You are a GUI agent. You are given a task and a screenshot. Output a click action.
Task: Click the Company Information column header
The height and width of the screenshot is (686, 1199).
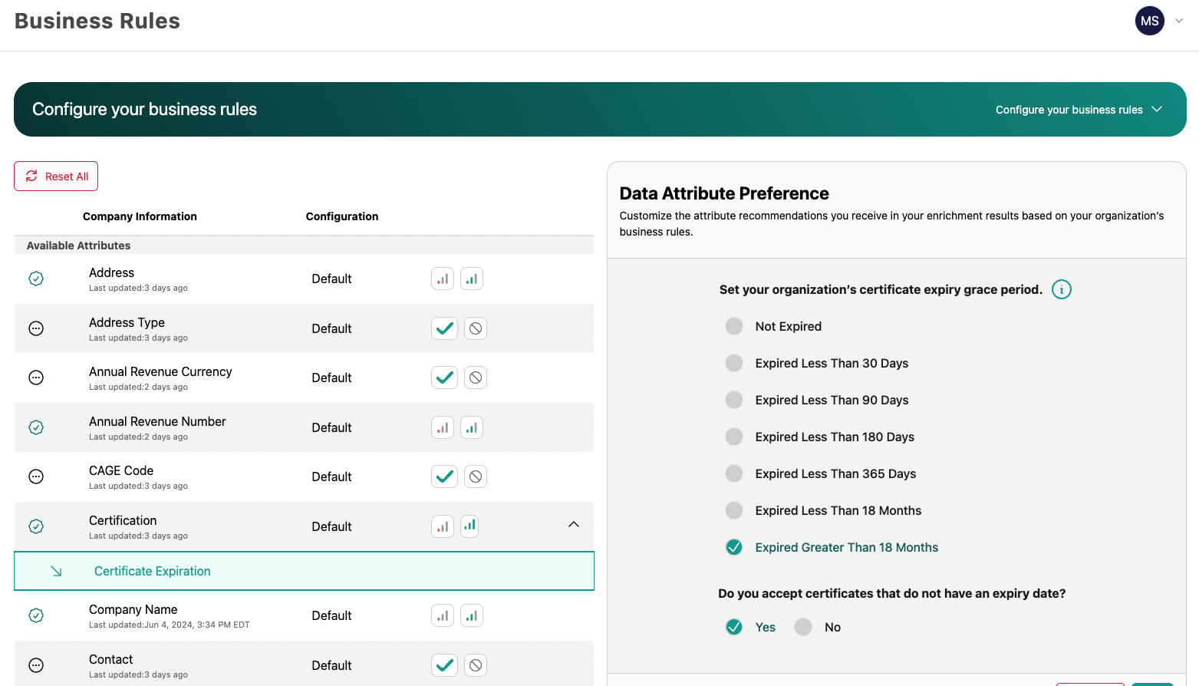[140, 216]
